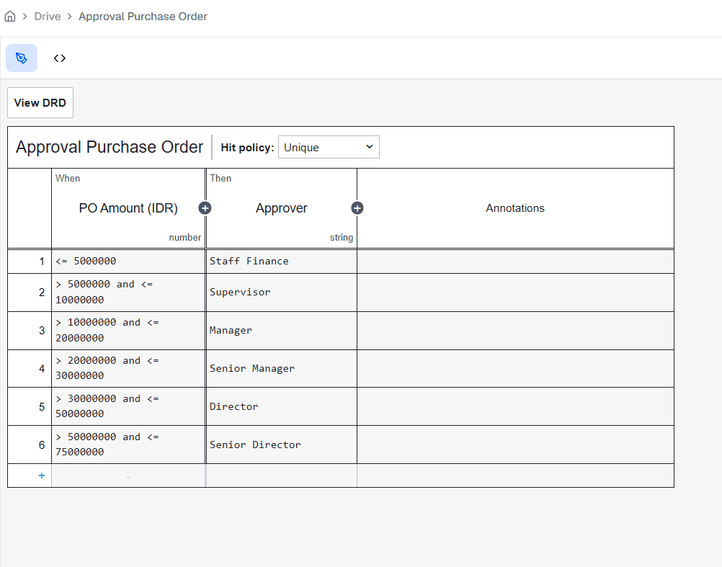The width and height of the screenshot is (722, 567).
Task: Edit rule 6 condition ending in 75000000
Action: (x=128, y=444)
